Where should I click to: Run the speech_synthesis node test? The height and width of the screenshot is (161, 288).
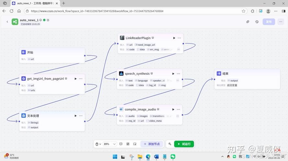point(173,74)
